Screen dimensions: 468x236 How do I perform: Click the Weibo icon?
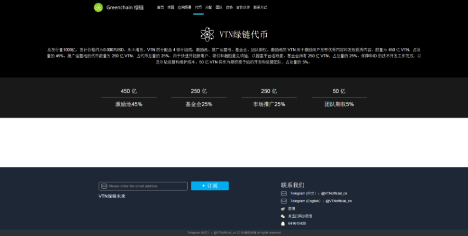pyautogui.click(x=283, y=208)
